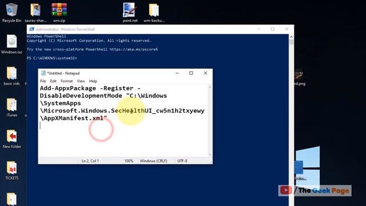Click the Notepad icon in title bar
Image resolution: width=366 pixels, height=206 pixels.
43,73
